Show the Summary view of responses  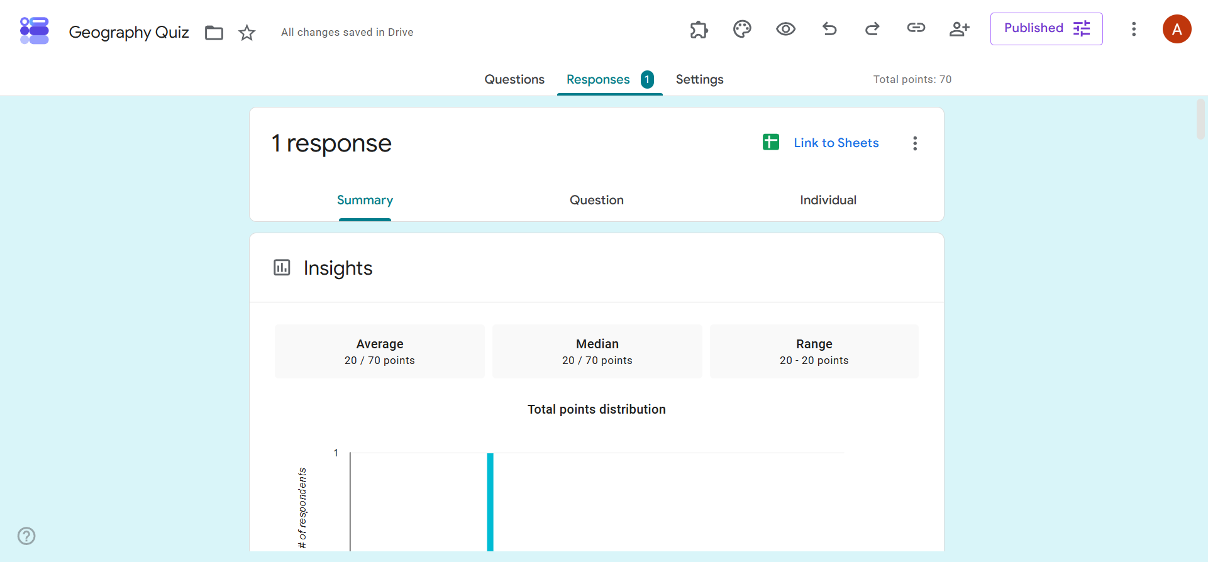tap(365, 200)
